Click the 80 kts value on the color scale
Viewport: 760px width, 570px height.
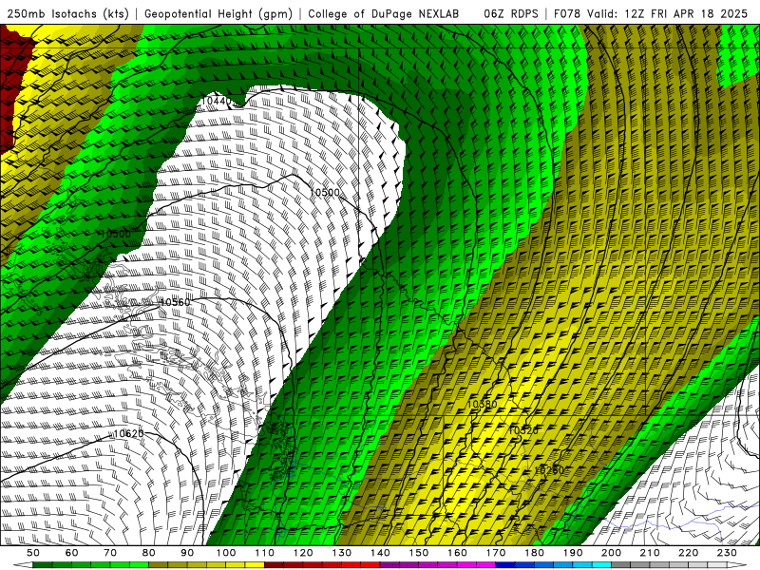pos(149,553)
